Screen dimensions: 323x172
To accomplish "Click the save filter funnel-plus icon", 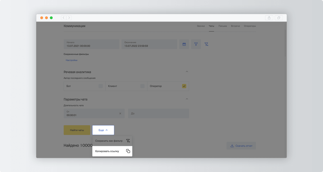I will point(128,141).
